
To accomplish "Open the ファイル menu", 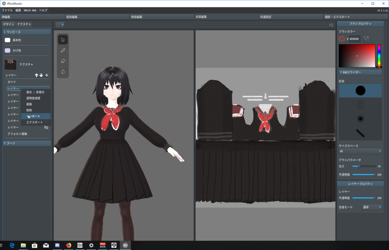I will [7, 10].
